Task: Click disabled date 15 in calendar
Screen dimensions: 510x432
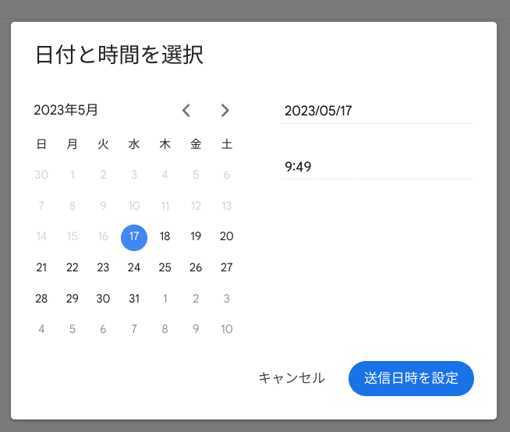Action: 73,236
